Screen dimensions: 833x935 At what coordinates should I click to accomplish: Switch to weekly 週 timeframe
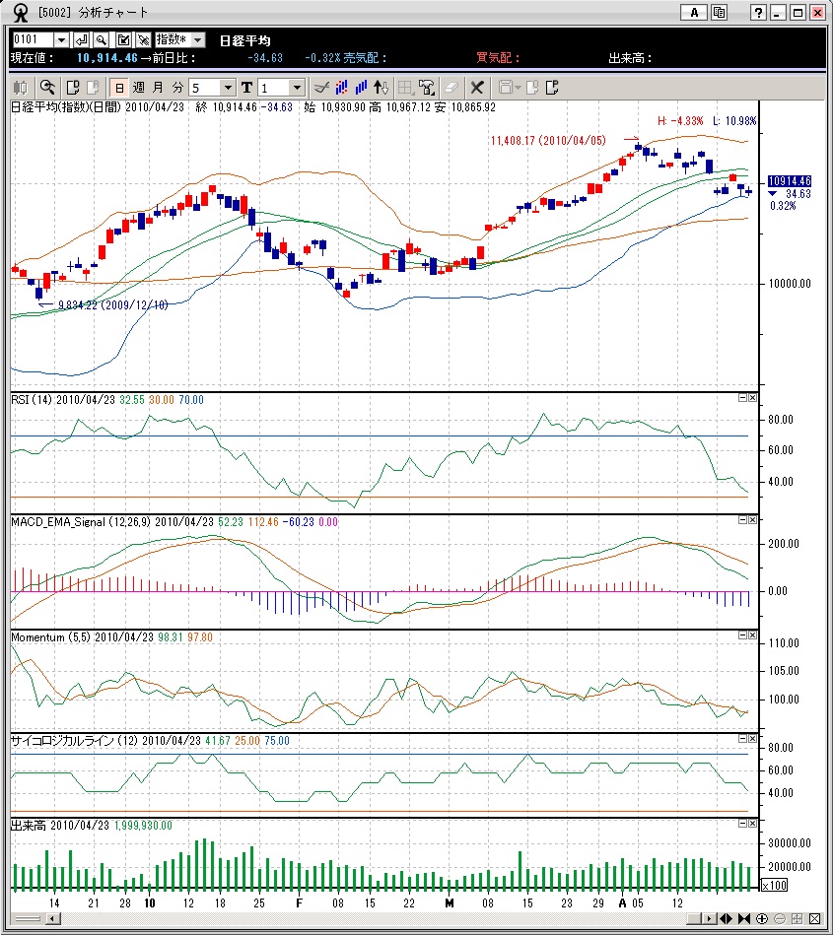(x=138, y=88)
